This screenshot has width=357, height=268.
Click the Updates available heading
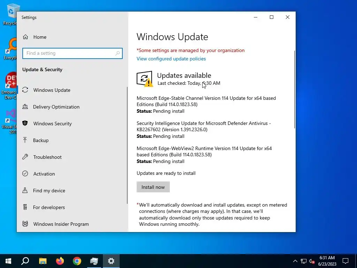184,75
